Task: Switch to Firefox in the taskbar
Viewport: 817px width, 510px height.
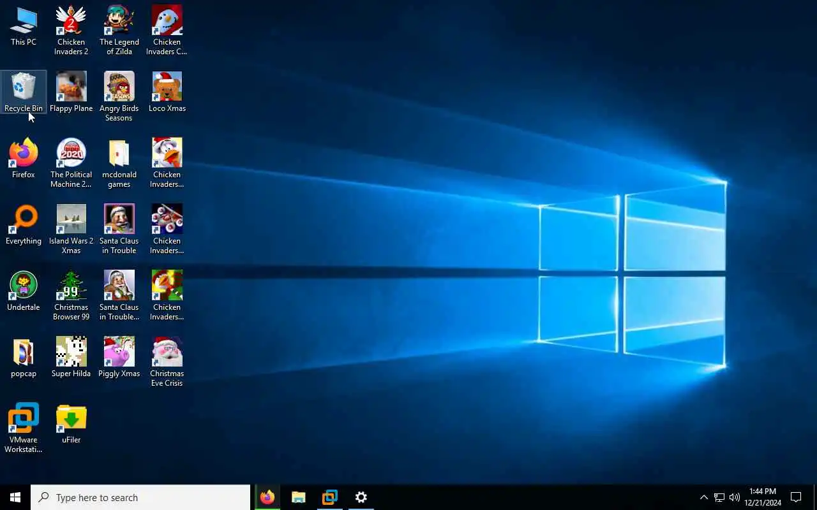Action: click(x=267, y=497)
